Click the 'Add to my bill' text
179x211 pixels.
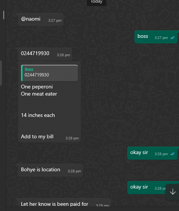(37, 136)
